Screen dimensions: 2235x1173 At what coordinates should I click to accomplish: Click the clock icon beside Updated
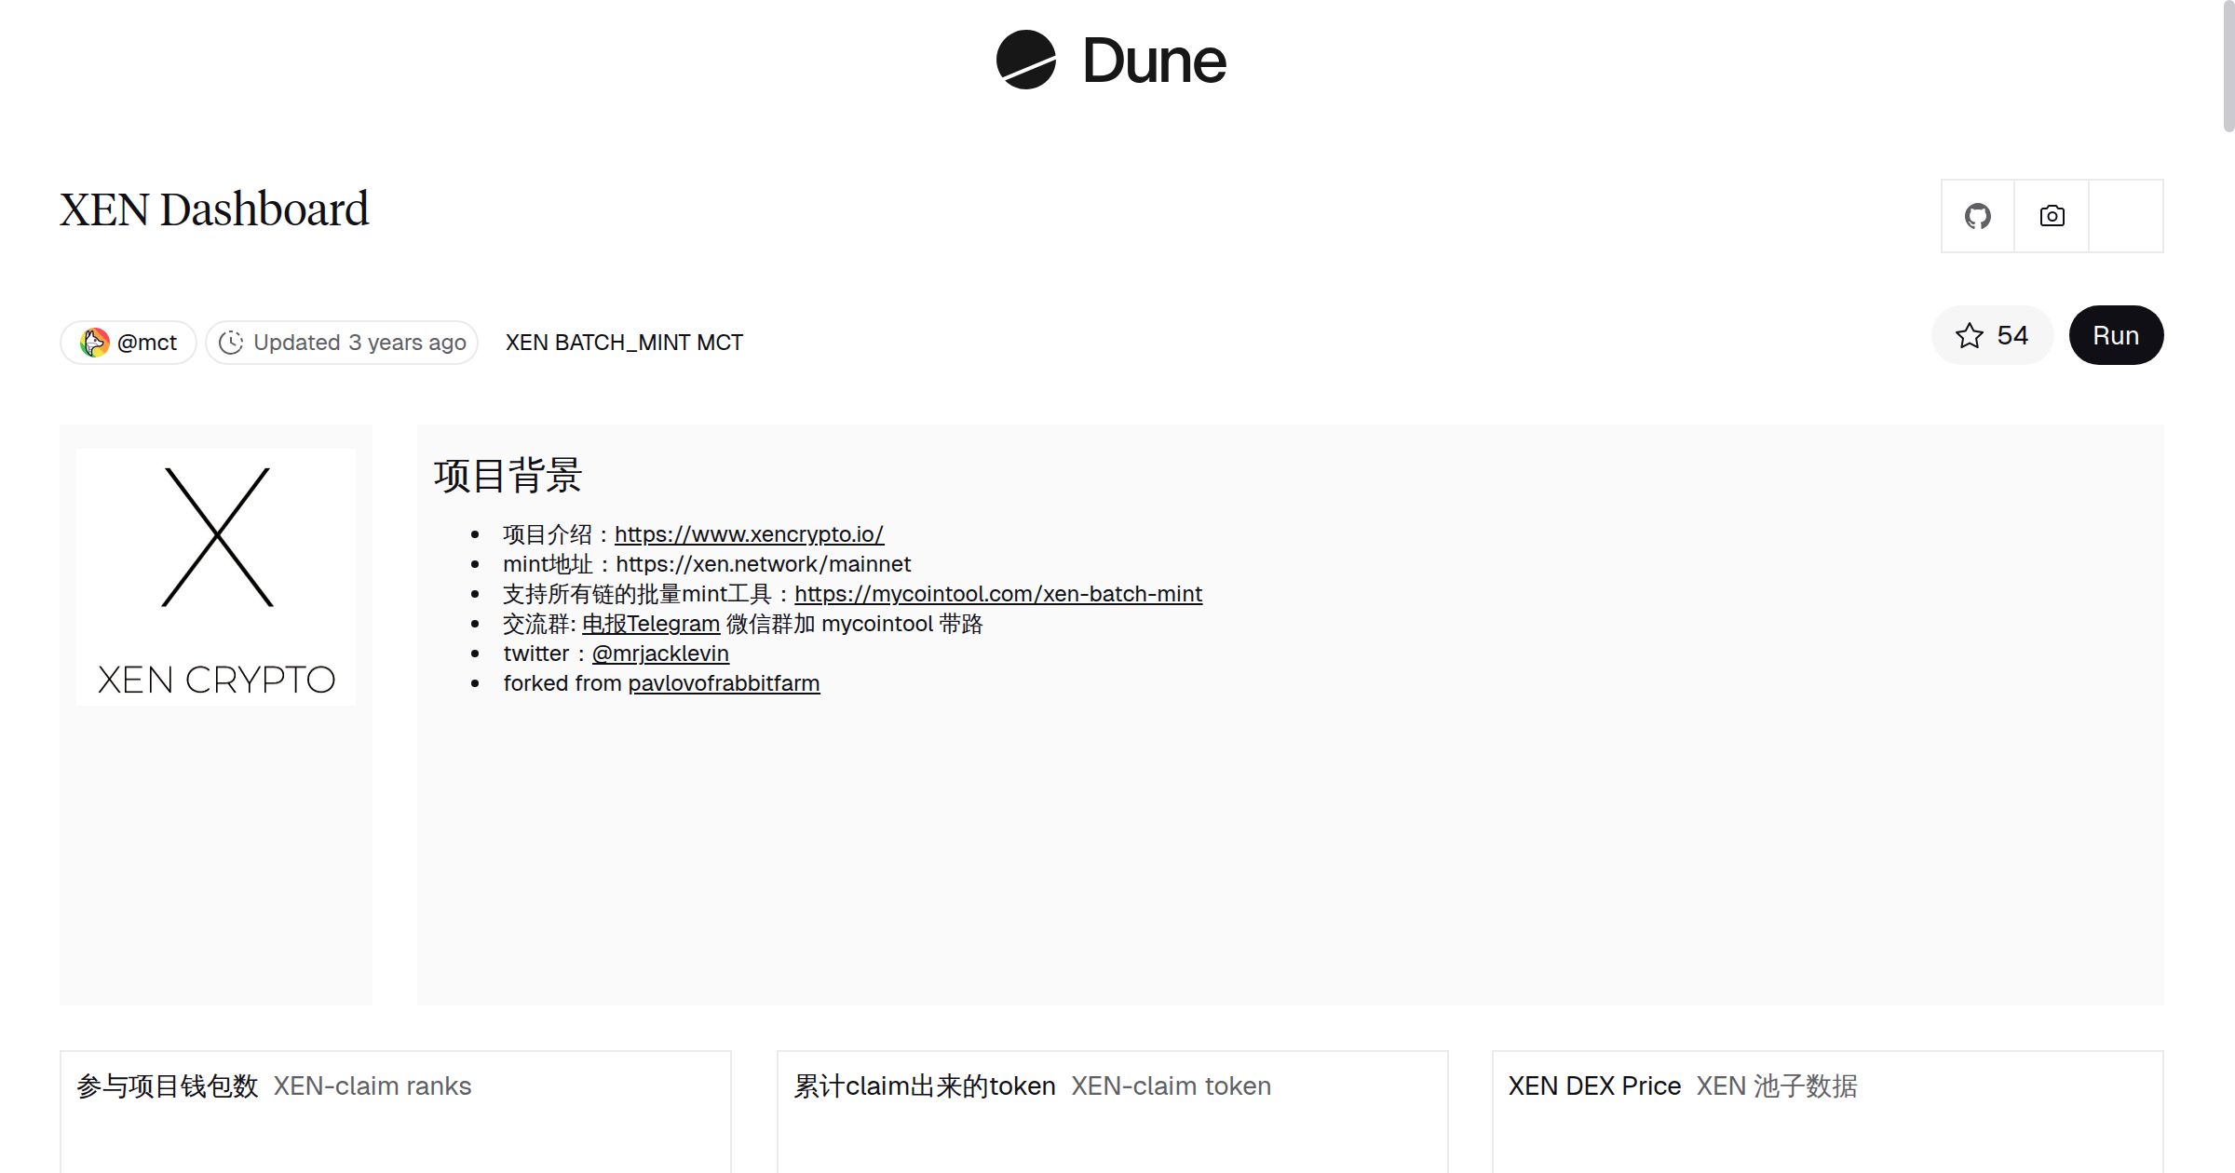231,343
